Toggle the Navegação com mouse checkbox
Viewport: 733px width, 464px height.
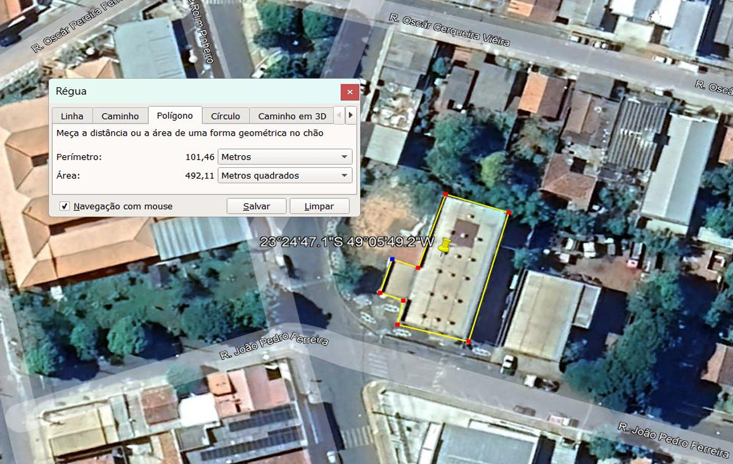65,206
